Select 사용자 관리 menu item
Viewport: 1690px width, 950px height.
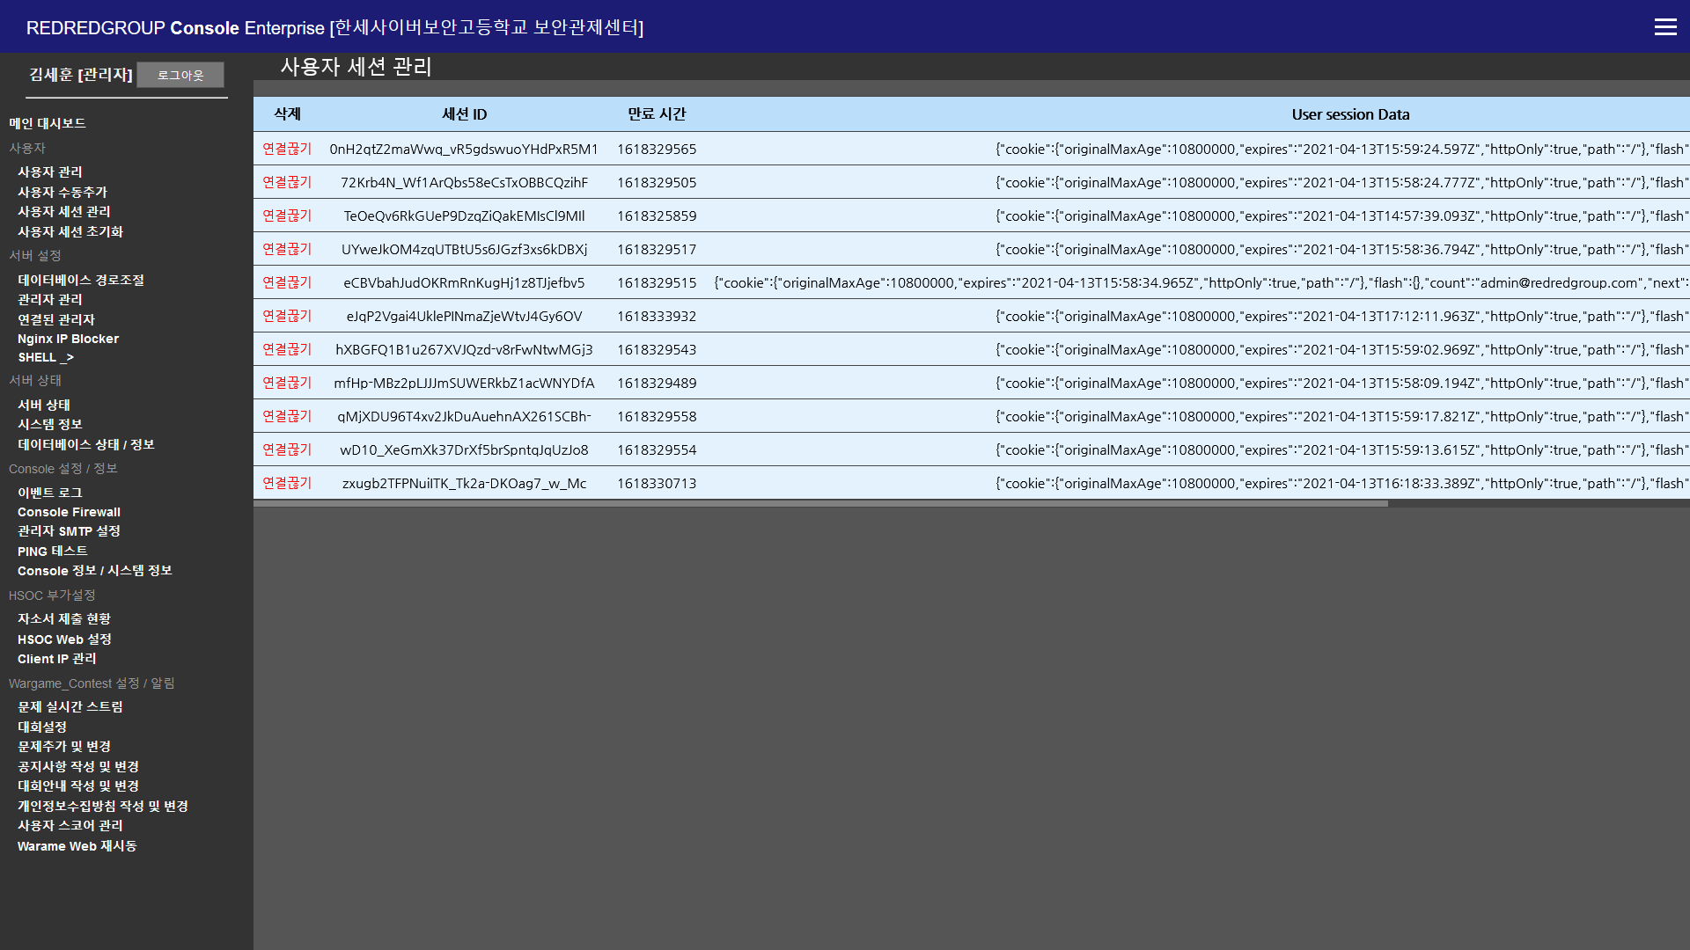point(50,172)
